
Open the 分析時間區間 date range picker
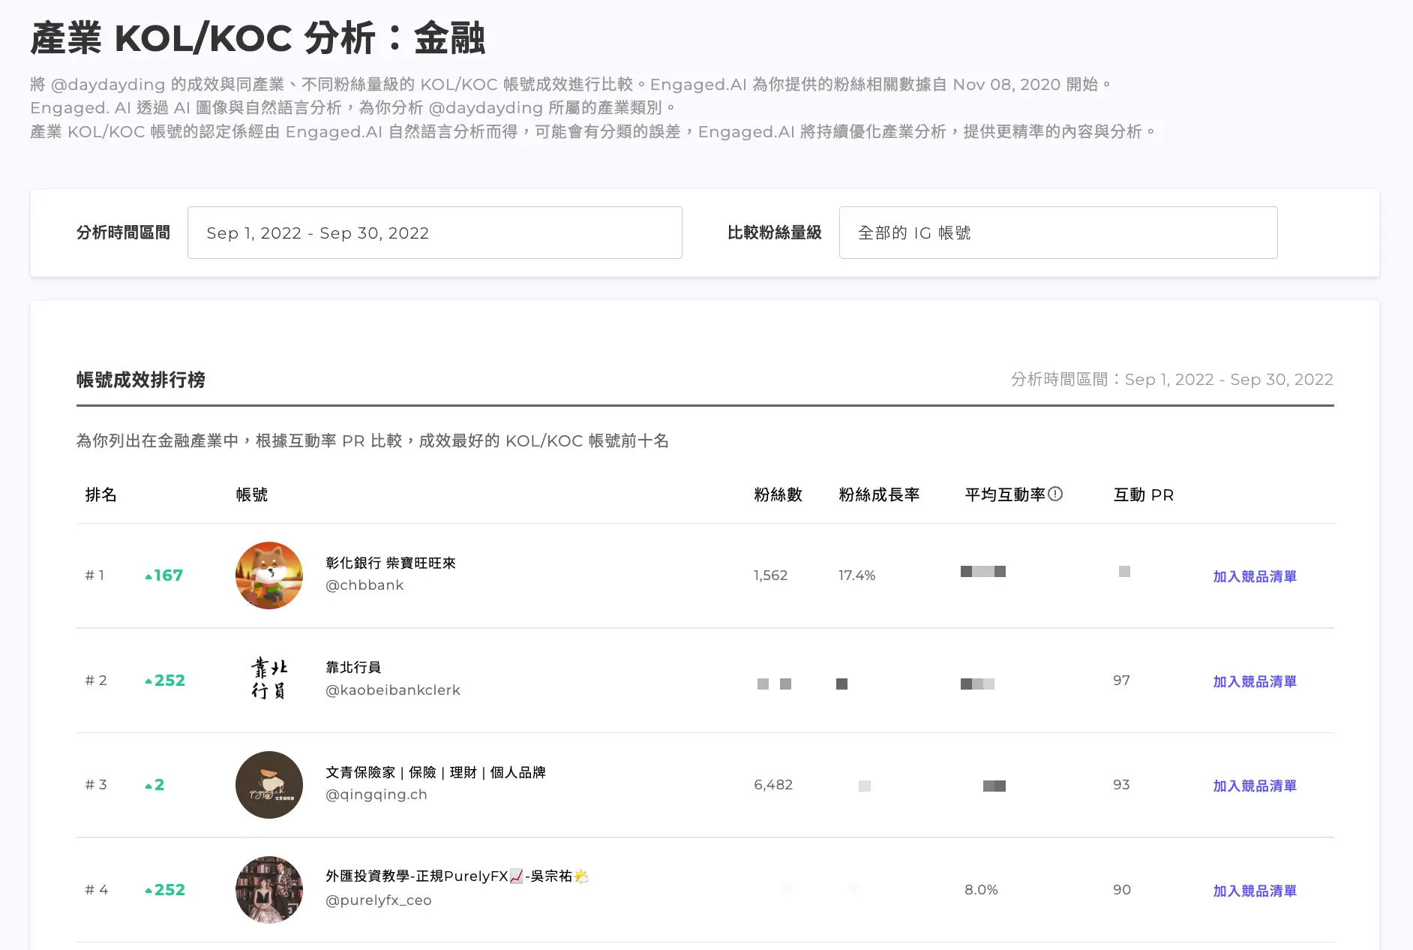[434, 233]
